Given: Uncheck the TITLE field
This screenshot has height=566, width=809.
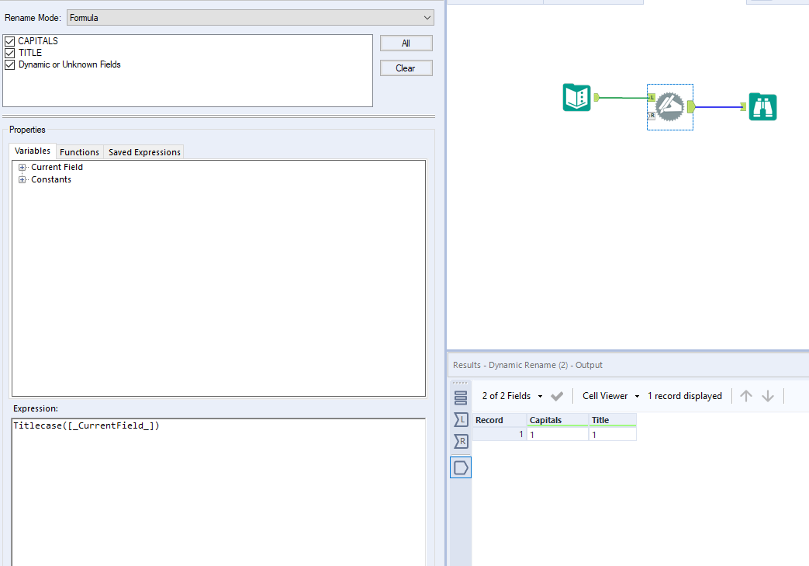Looking at the screenshot, I should click(x=9, y=53).
